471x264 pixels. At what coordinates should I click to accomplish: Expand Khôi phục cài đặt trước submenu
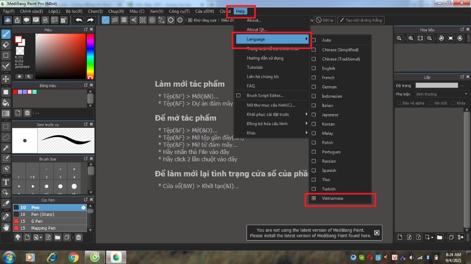[x=272, y=114]
